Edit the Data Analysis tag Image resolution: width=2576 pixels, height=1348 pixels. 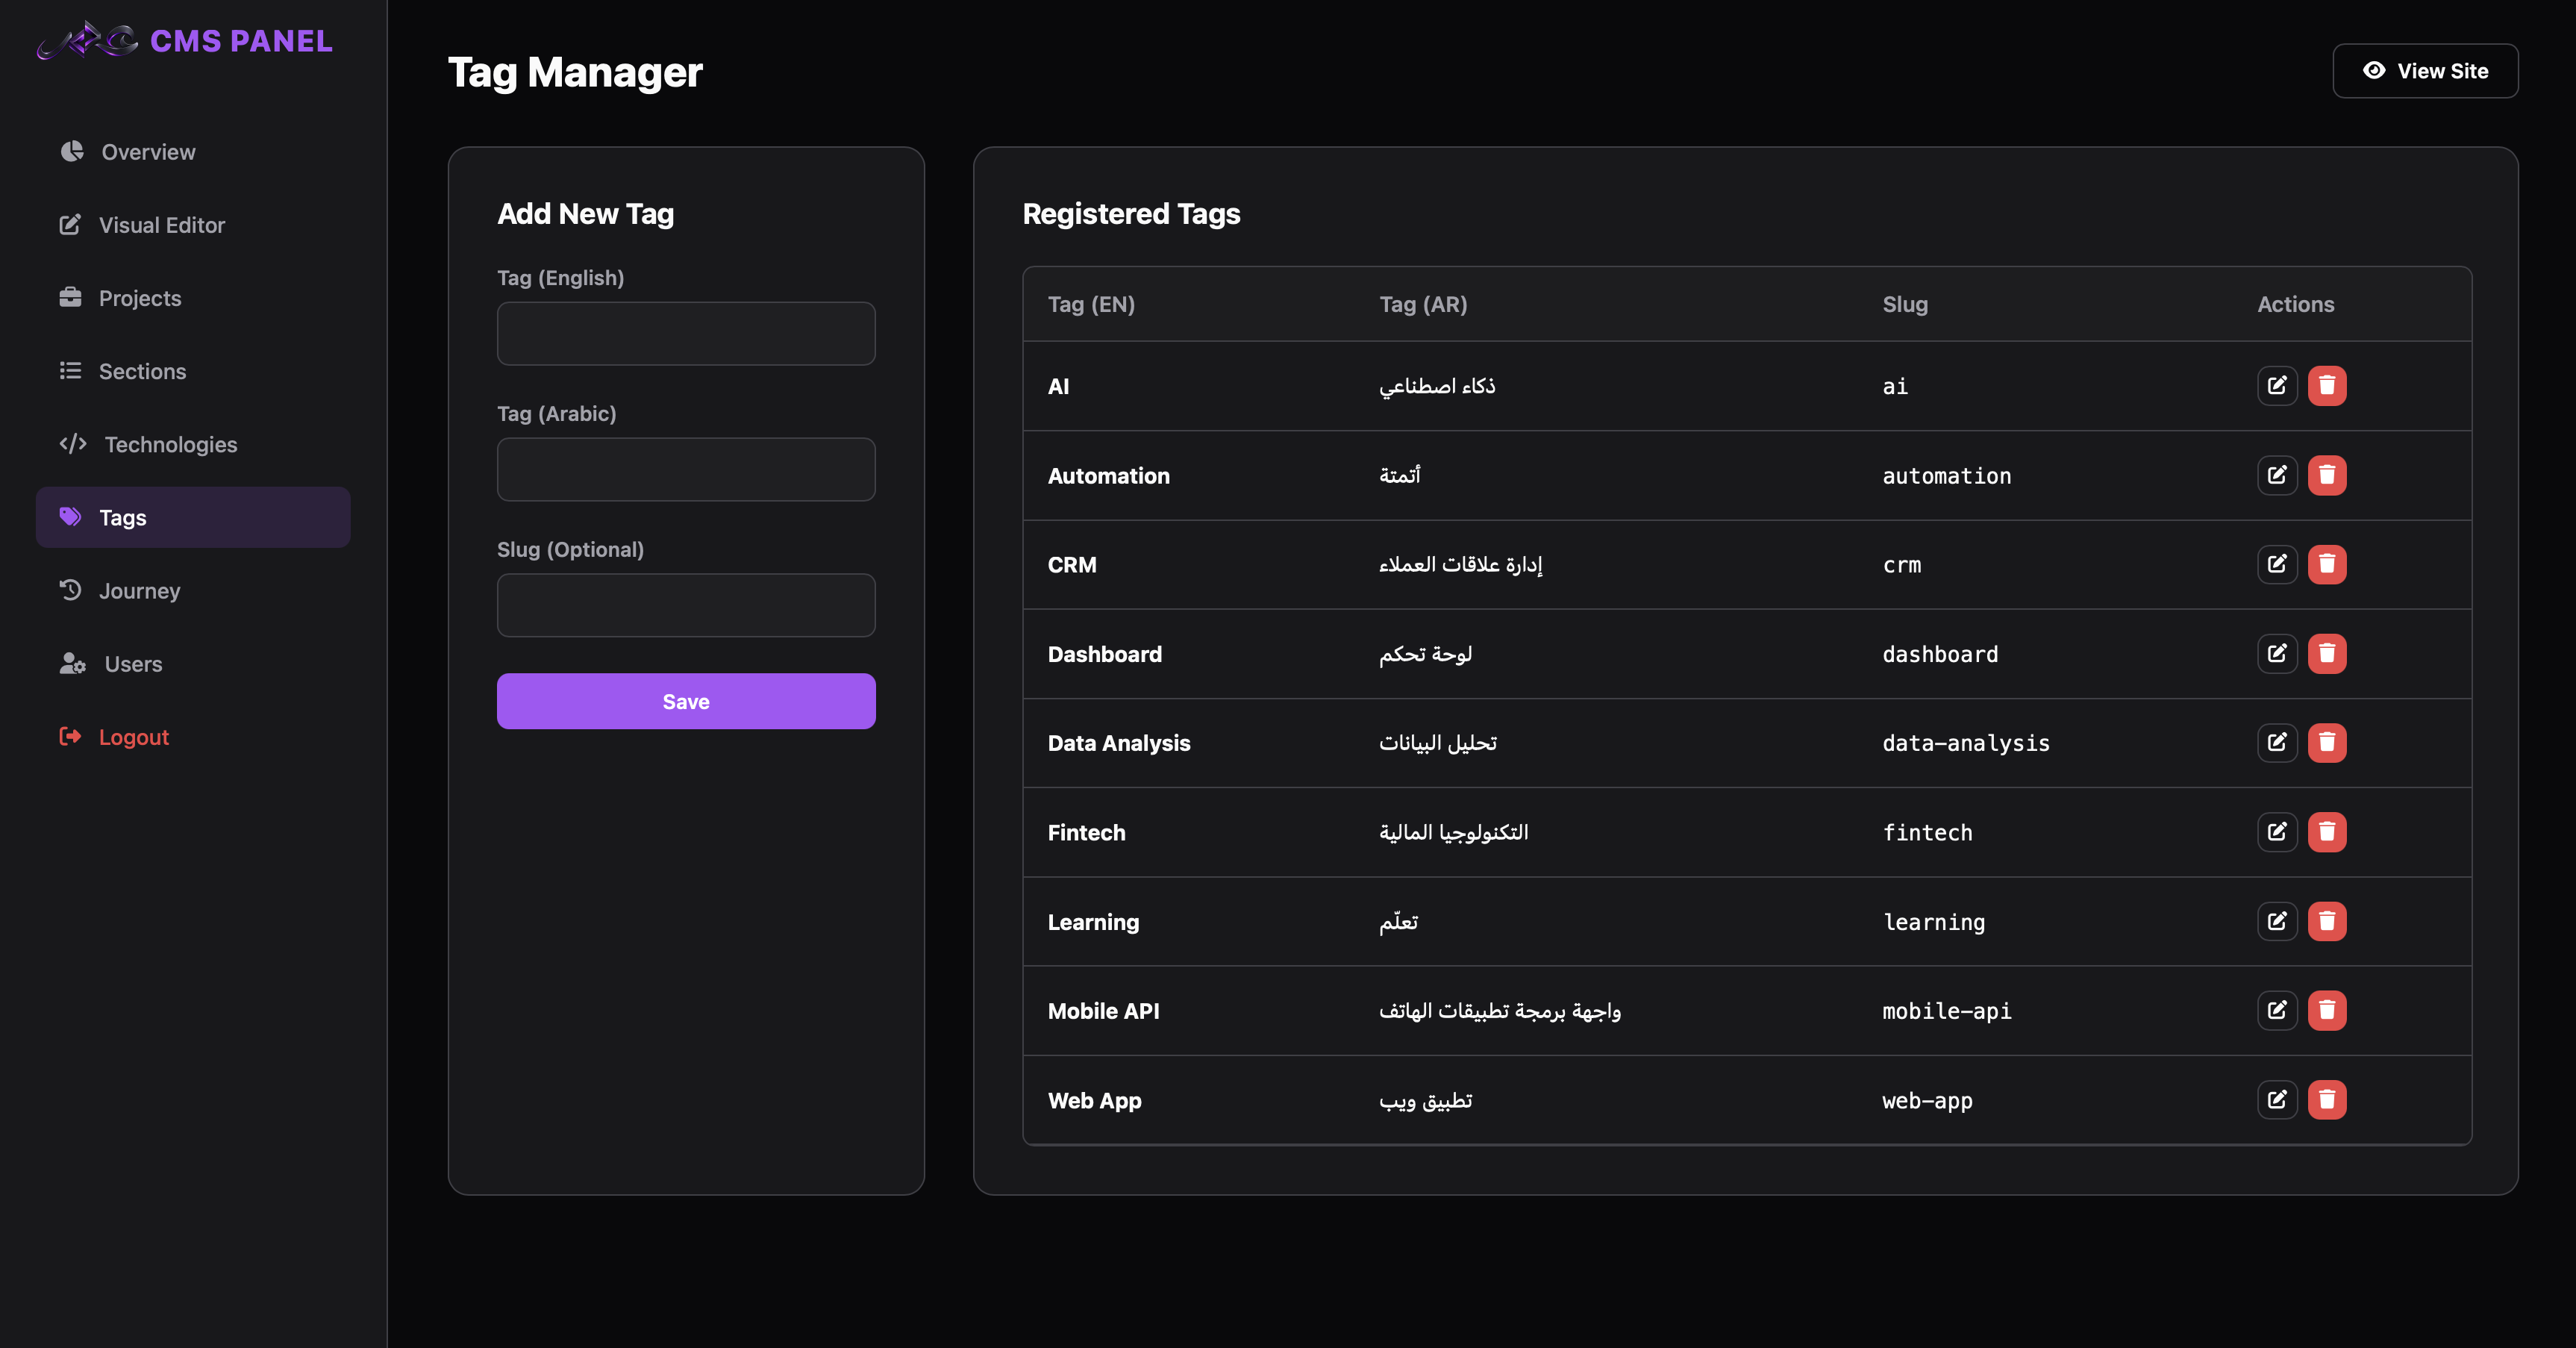2277,743
